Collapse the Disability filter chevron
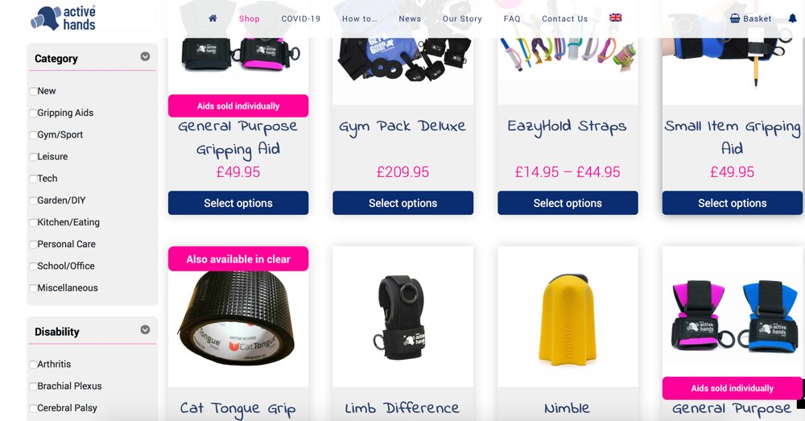 (x=145, y=329)
